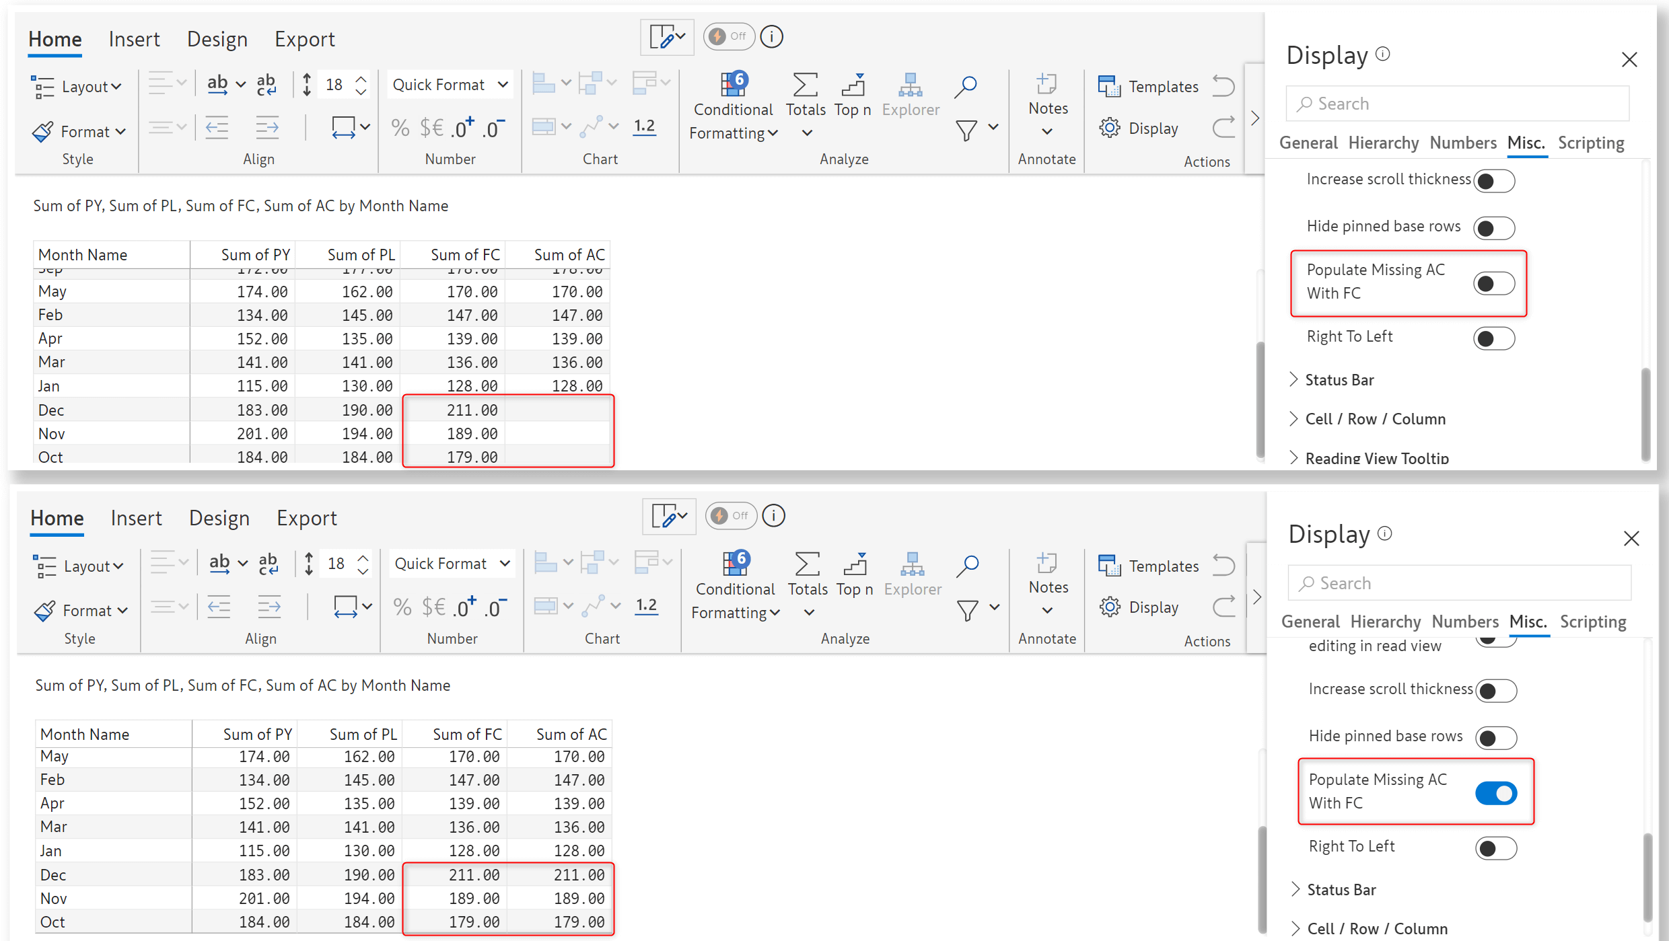Click undo arrow in top ribbon
1669x941 pixels.
(1223, 86)
